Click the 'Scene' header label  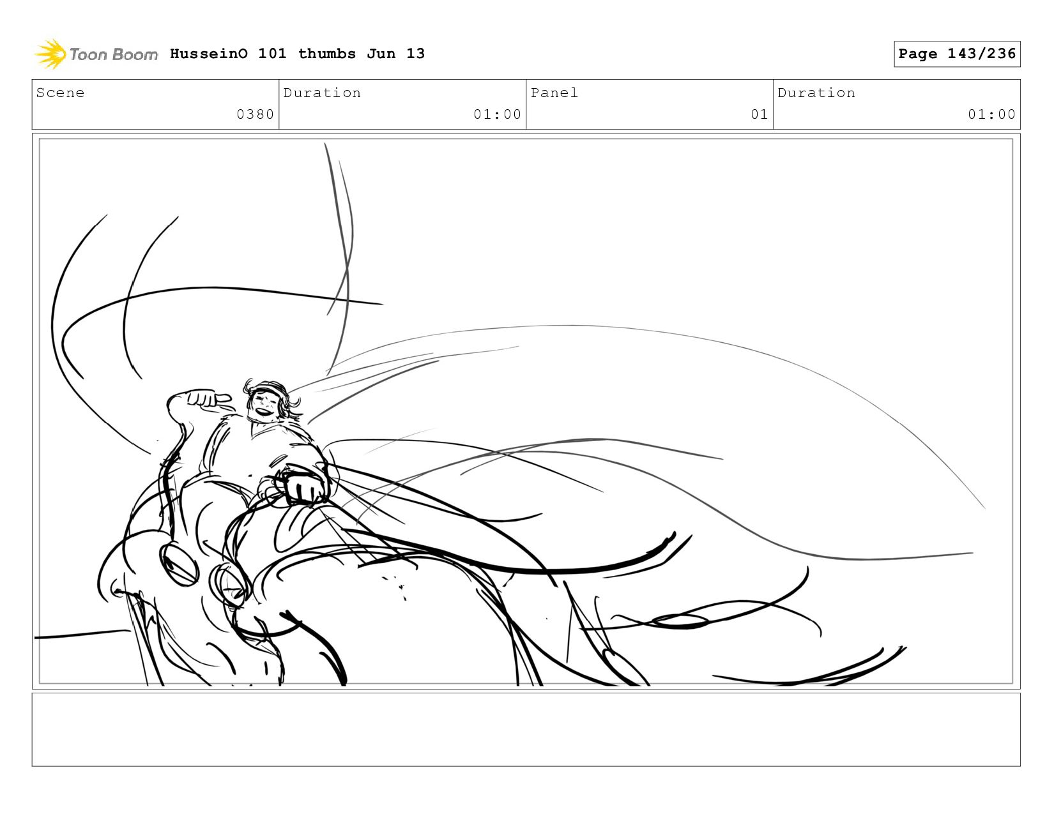click(x=60, y=93)
